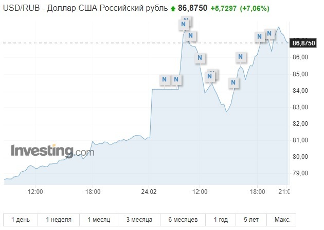The height and width of the screenshot is (230, 324).
Task: Open the news marker at the chart's highest peak
Action: [183, 24]
